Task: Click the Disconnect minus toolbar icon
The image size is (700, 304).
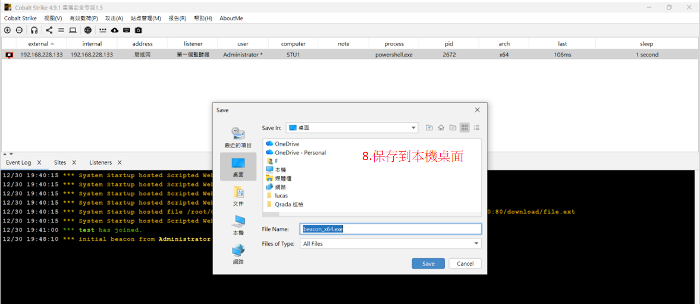Action: pyautogui.click(x=19, y=30)
